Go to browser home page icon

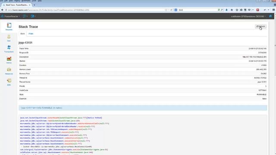click(232, 10)
